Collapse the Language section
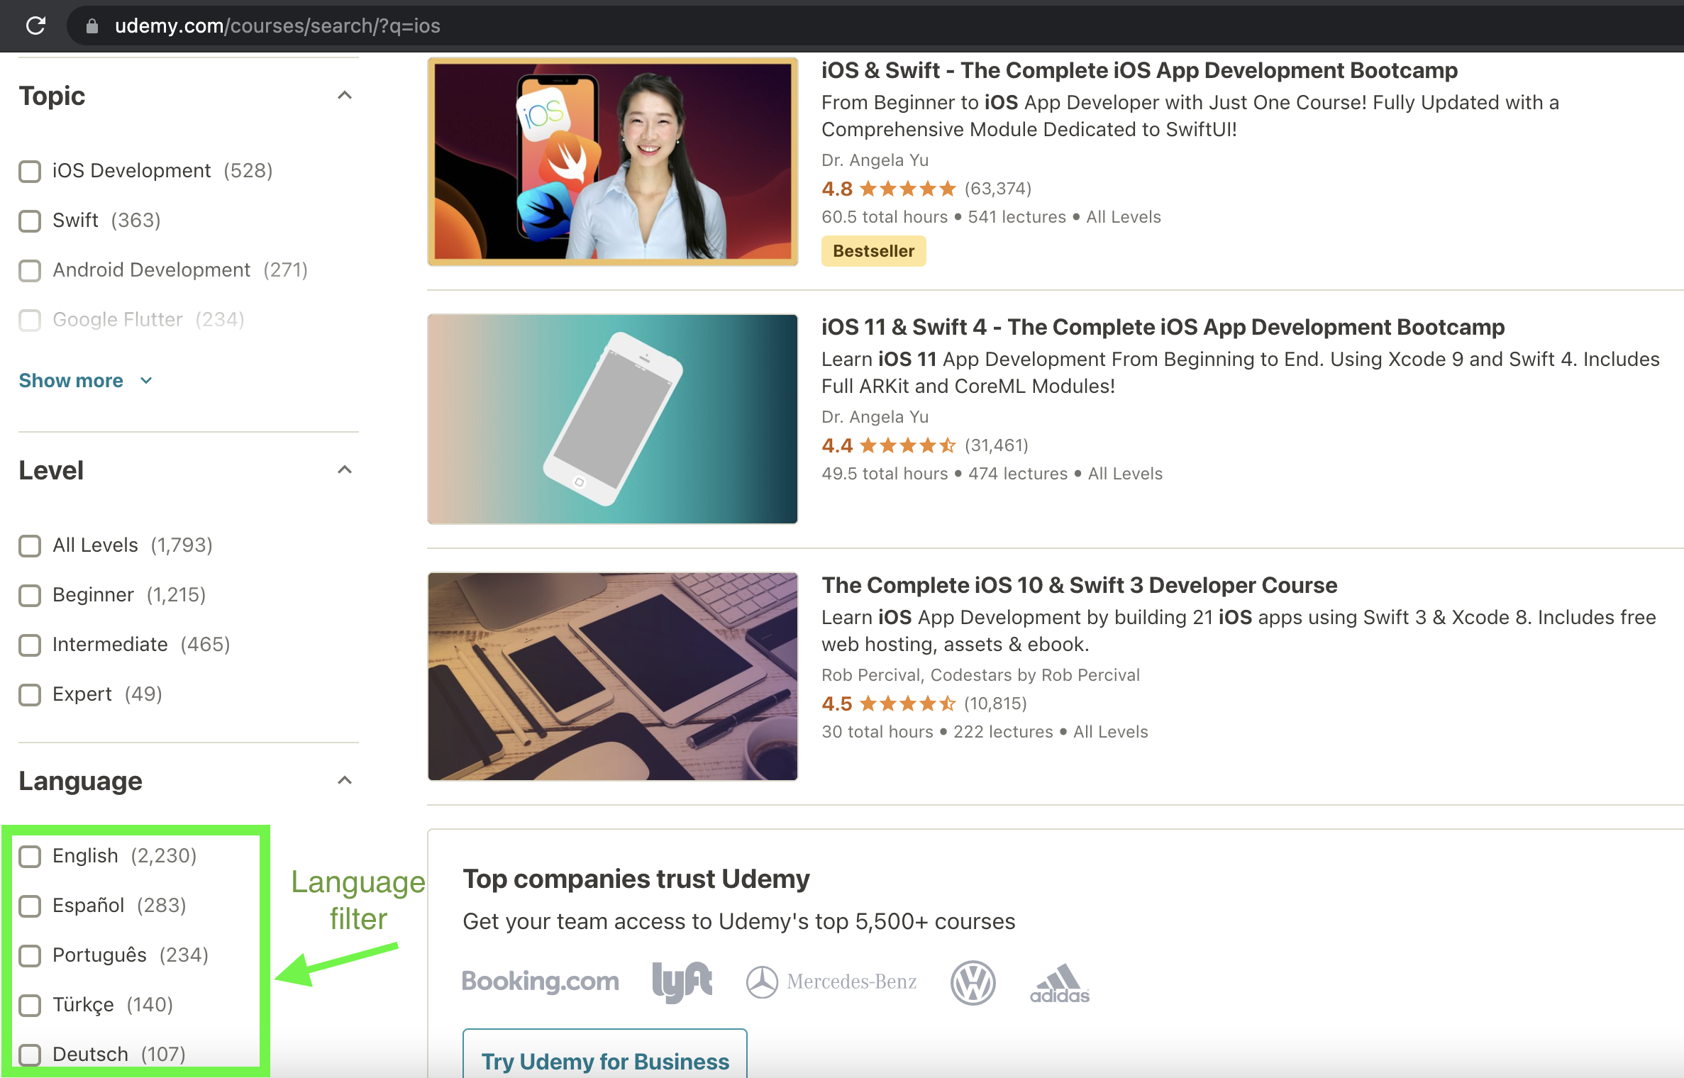This screenshot has width=1684, height=1078. [x=345, y=779]
